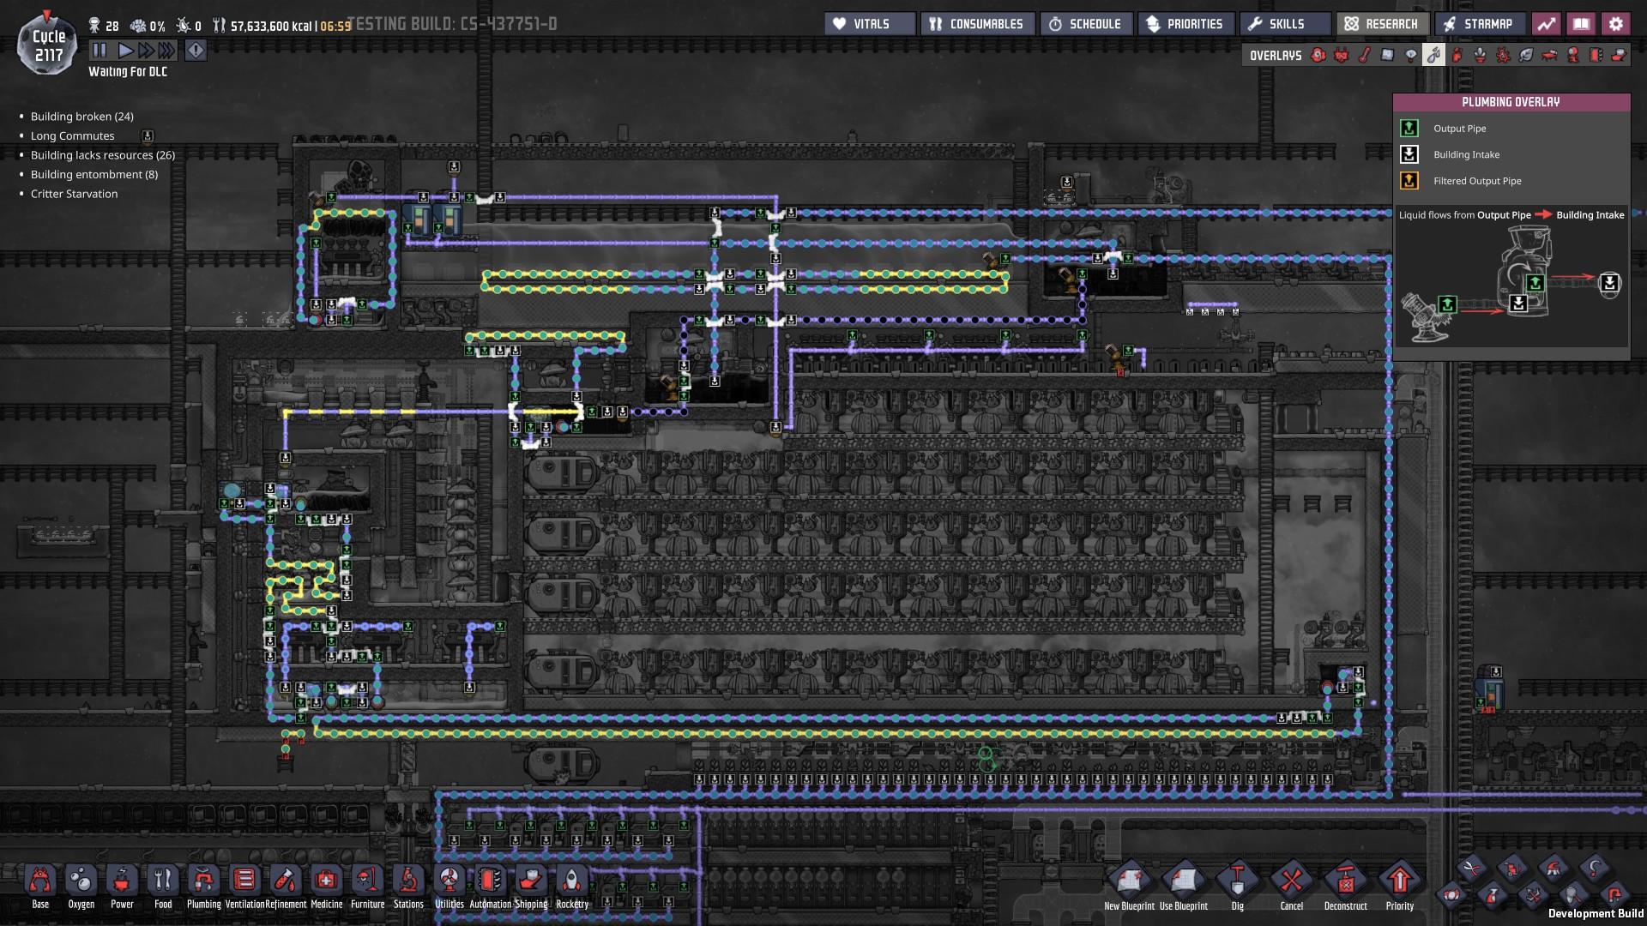The image size is (1647, 926).
Task: Toggle the oxygen overlay
Action: [1318, 56]
